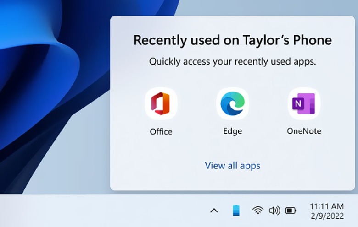This screenshot has height=227, width=358.
Task: Click the View all apps link
Action: point(232,166)
